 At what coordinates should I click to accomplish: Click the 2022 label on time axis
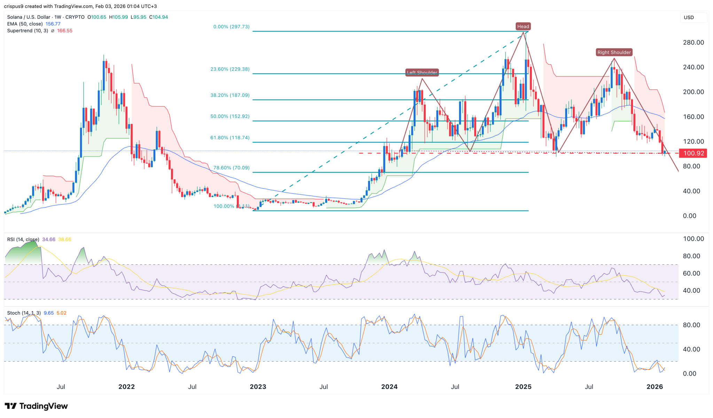pyautogui.click(x=126, y=387)
